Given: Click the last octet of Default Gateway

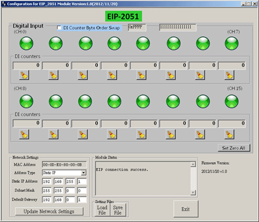Looking at the screenshot, I should (x=82, y=200).
